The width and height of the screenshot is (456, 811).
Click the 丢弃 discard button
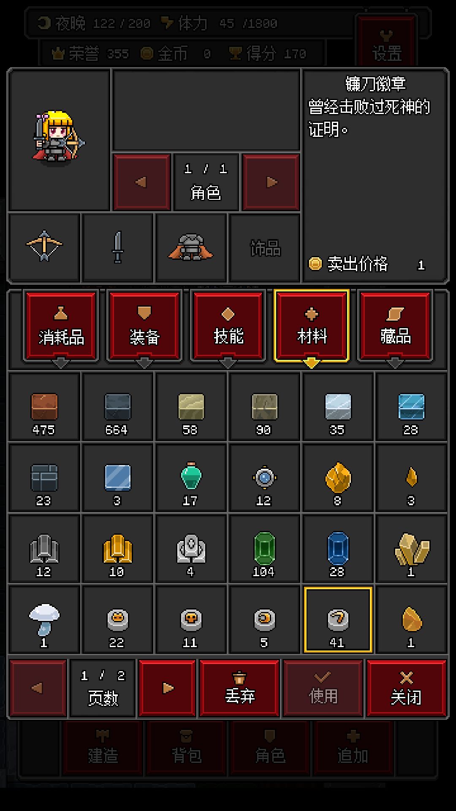(x=239, y=688)
